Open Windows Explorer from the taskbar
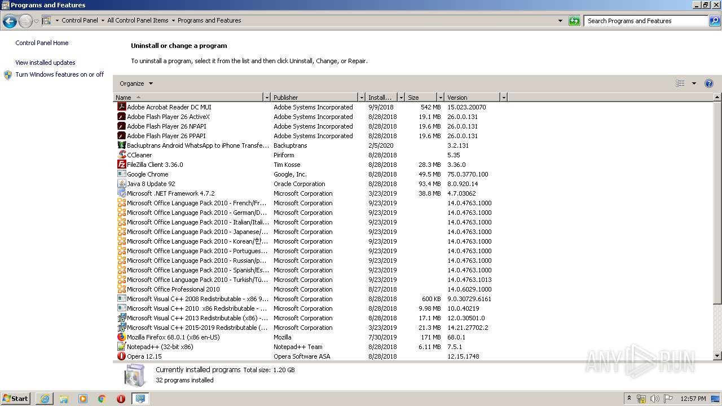 (64, 399)
